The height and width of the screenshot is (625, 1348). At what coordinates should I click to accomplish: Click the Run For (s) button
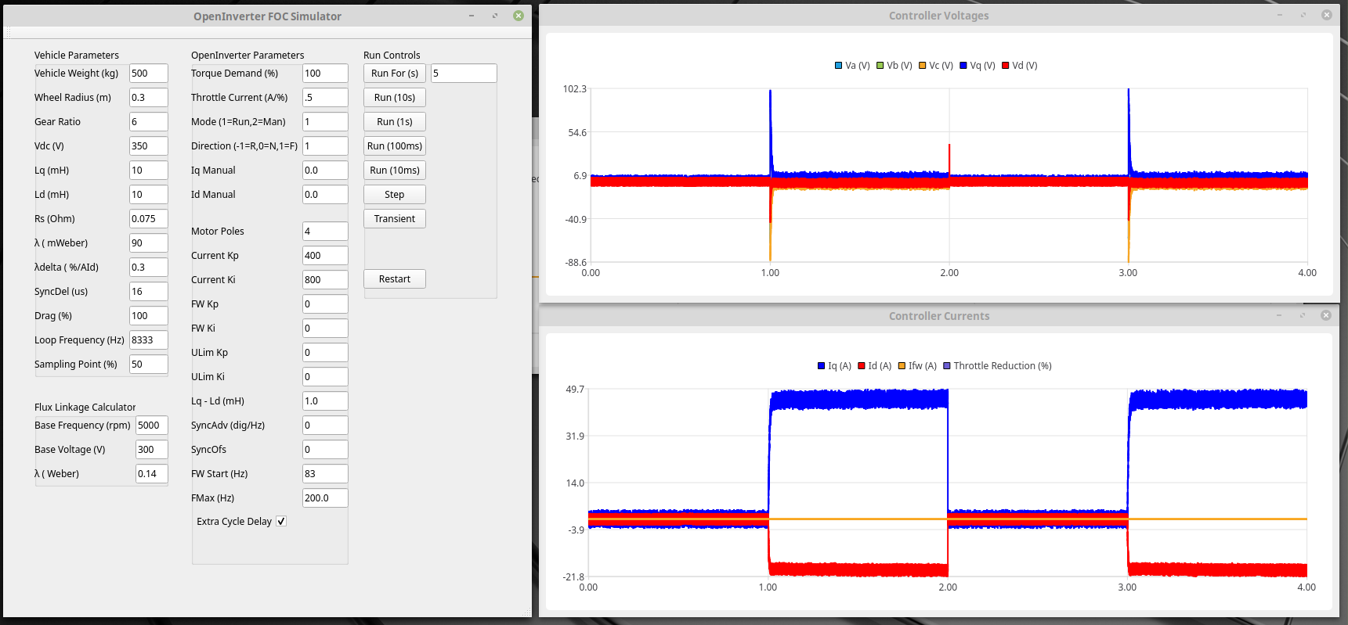tap(394, 74)
